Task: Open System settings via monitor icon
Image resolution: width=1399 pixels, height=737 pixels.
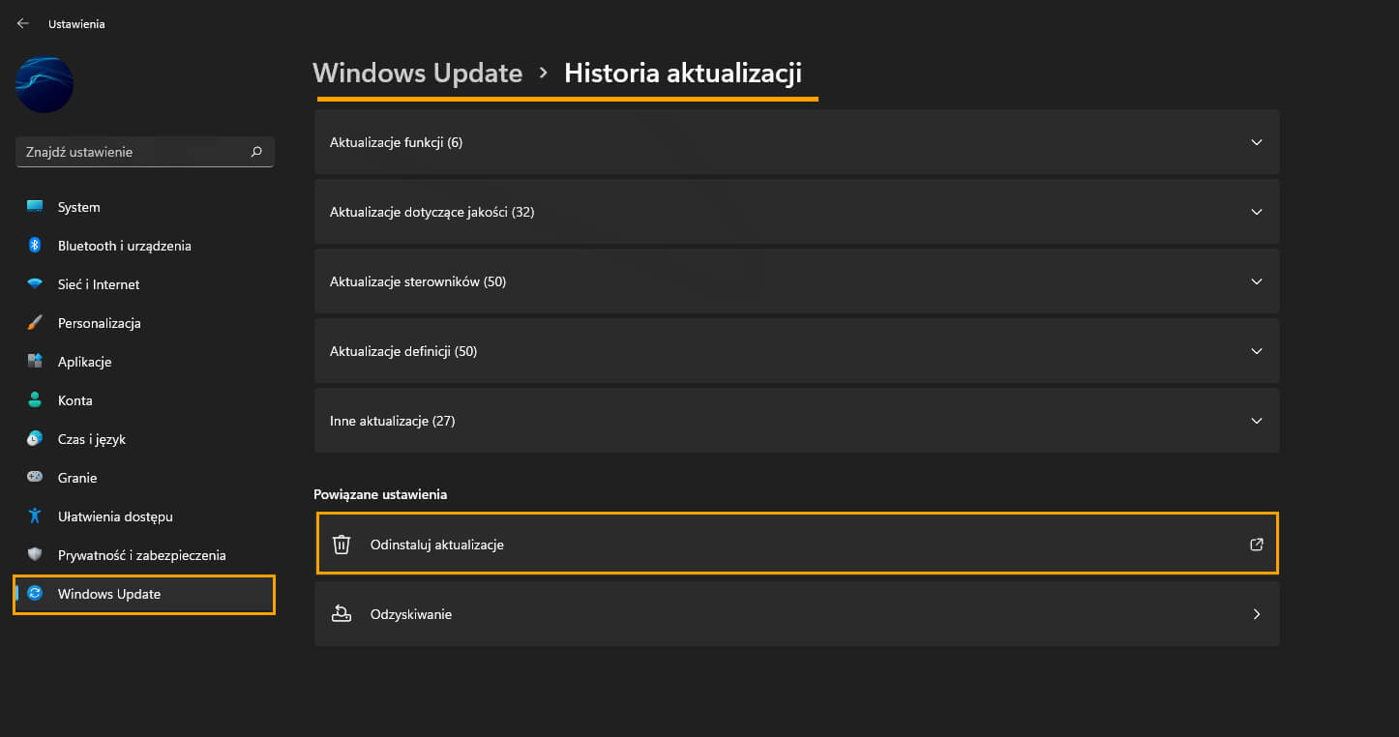Action: coord(35,207)
